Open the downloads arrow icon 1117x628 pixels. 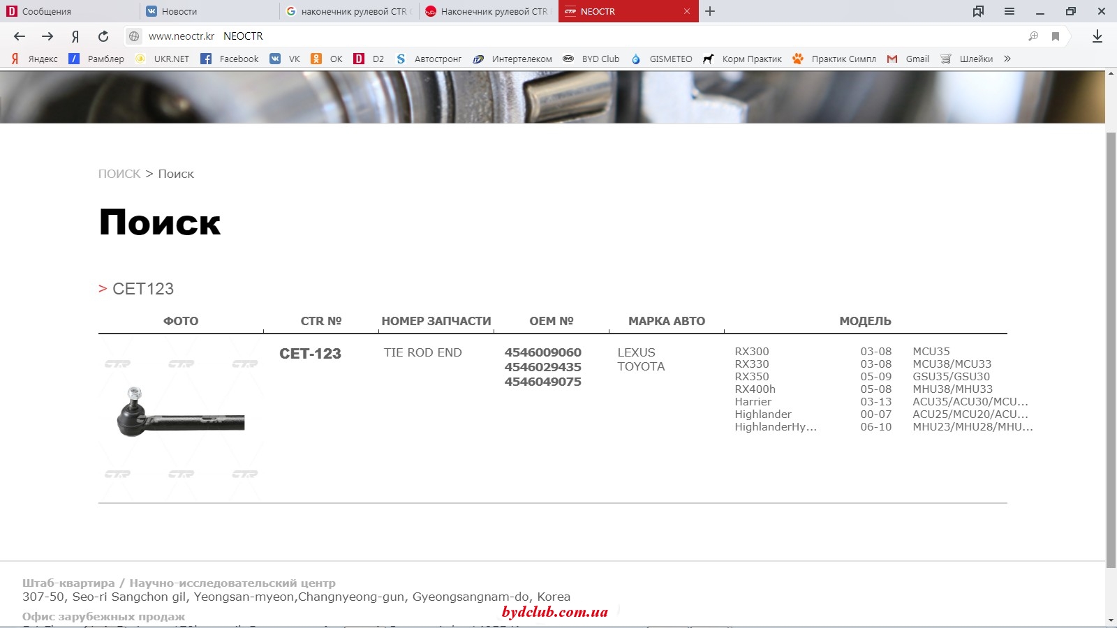[1097, 36]
